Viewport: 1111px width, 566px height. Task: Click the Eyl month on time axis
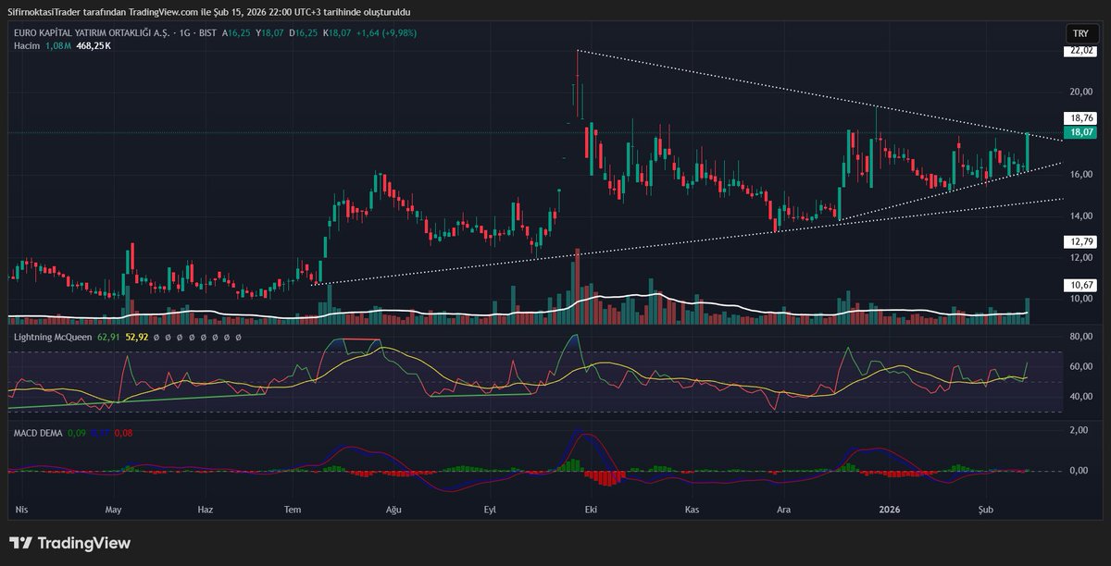click(491, 510)
